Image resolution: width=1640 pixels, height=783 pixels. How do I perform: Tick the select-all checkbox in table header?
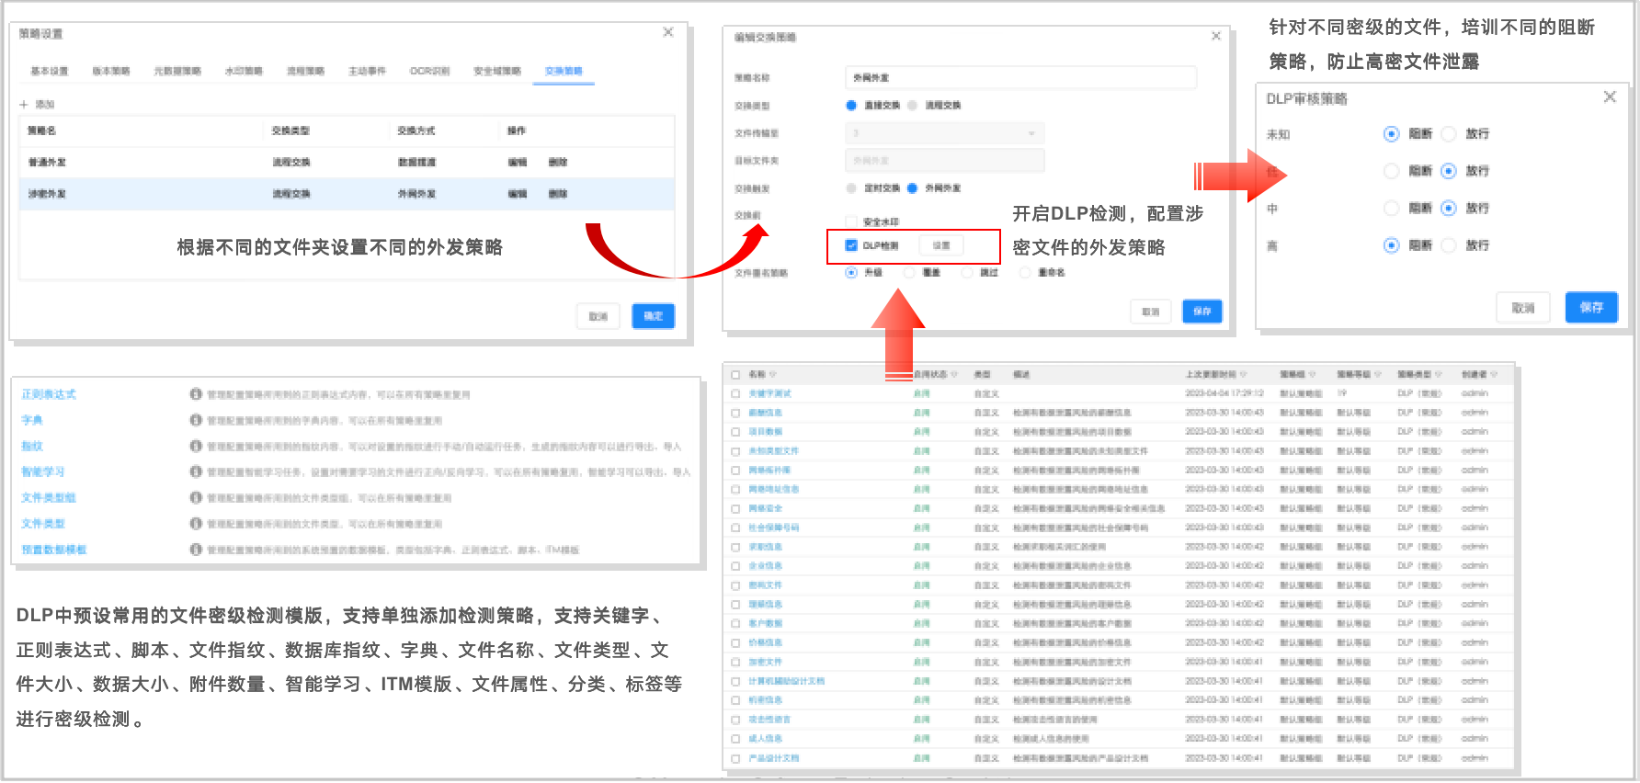(x=735, y=375)
